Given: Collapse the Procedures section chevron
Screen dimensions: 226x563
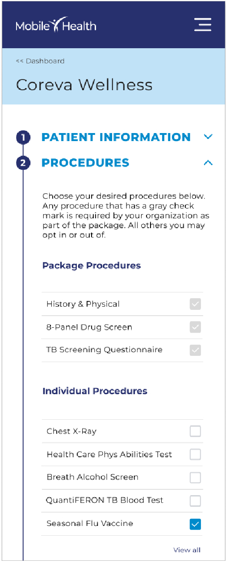Looking at the screenshot, I should 208,163.
